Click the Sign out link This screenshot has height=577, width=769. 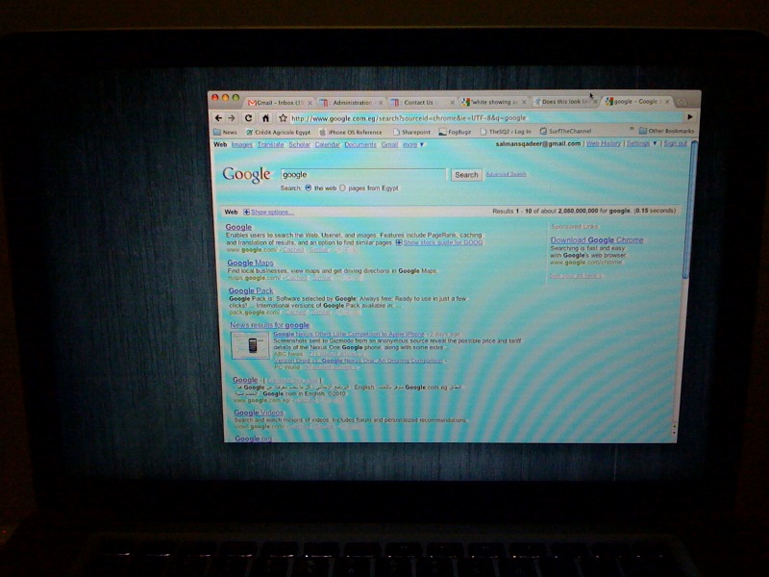pos(675,143)
